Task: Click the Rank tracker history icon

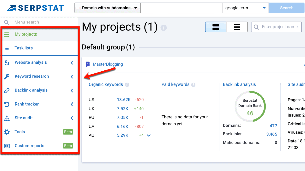Action: [7, 104]
